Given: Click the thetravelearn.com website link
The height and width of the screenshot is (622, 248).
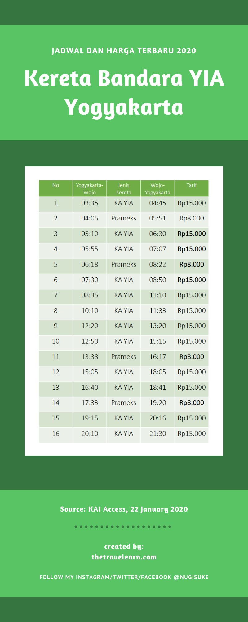Looking at the screenshot, I should [124, 557].
